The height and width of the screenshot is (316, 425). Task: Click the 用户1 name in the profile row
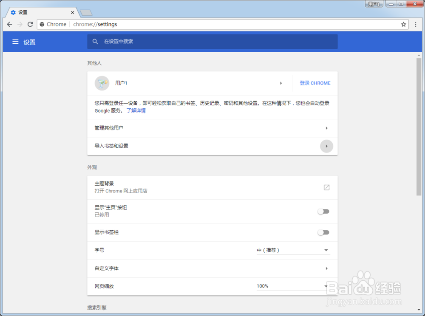(x=121, y=83)
